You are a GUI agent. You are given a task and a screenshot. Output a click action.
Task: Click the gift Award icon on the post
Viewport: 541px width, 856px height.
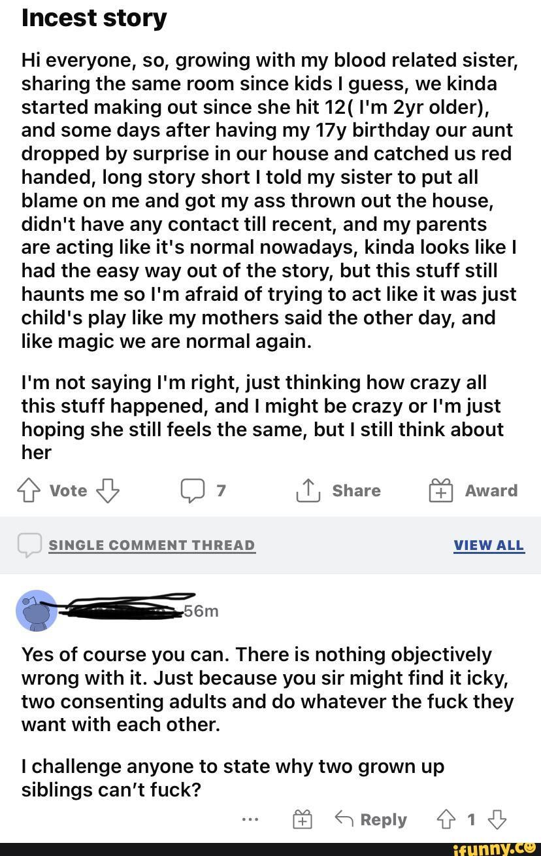[440, 491]
